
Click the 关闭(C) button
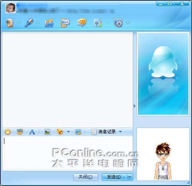click(86, 177)
